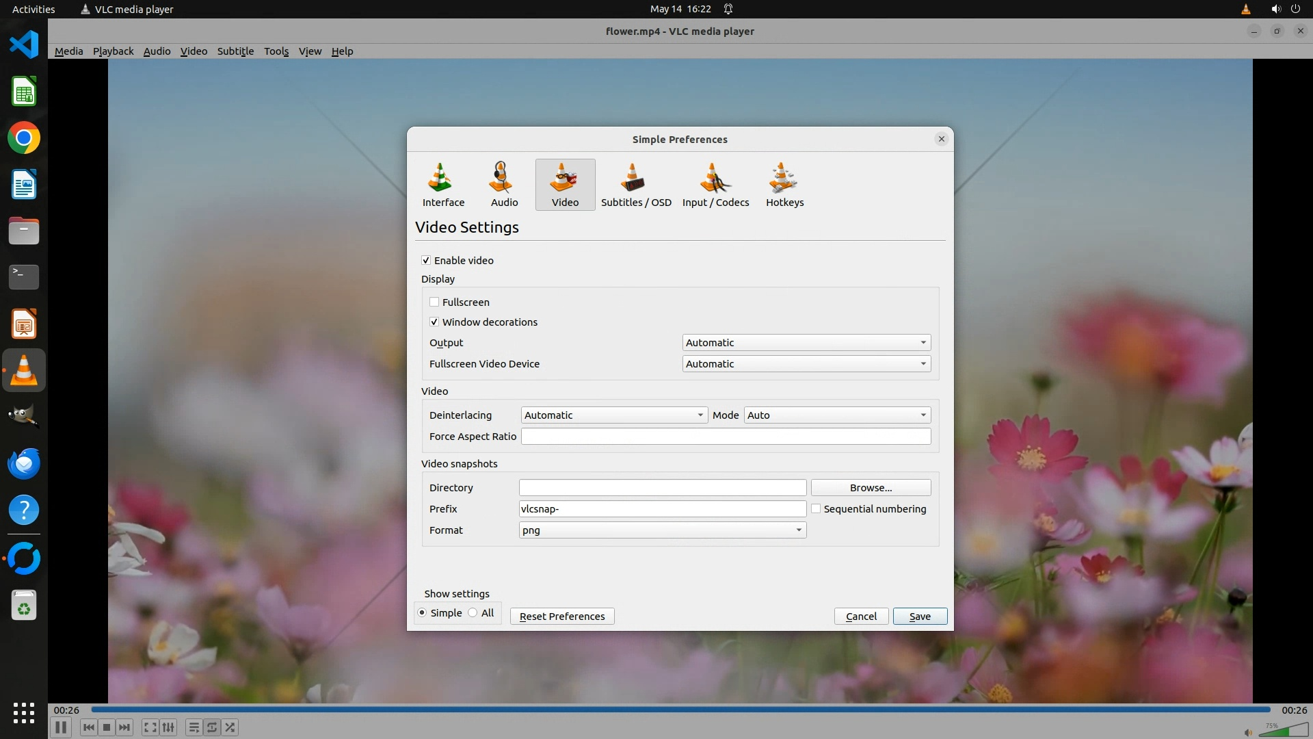Viewport: 1313px width, 739px height.
Task: Open the Deinterlacing dropdown
Action: (x=613, y=415)
